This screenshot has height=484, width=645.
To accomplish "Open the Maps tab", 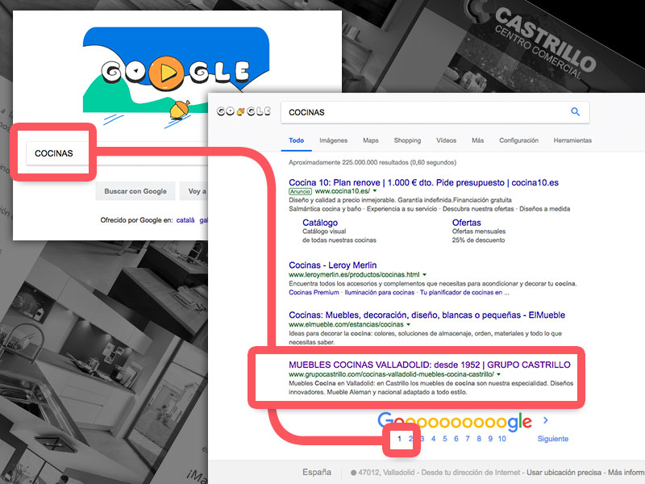I will (371, 140).
